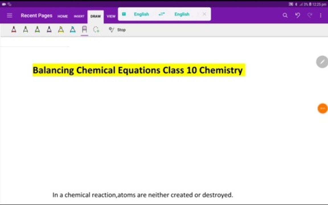This screenshot has width=328, height=205.
Task: Click the highlighted title Balancing Chemical Equations
Action: tap(139, 70)
